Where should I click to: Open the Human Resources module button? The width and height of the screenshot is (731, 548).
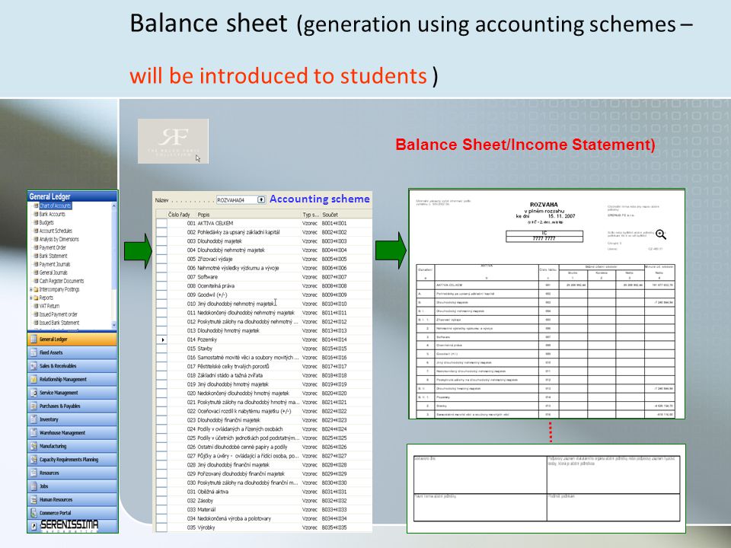coord(72,499)
